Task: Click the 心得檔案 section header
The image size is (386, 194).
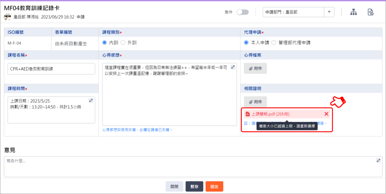Action: tap(252, 55)
